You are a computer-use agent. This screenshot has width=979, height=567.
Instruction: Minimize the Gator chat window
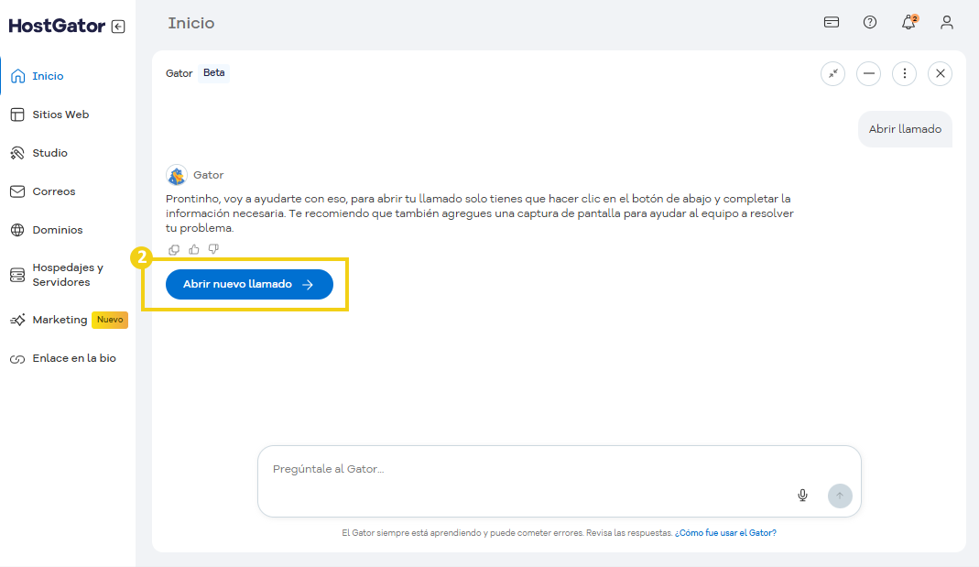click(x=868, y=73)
